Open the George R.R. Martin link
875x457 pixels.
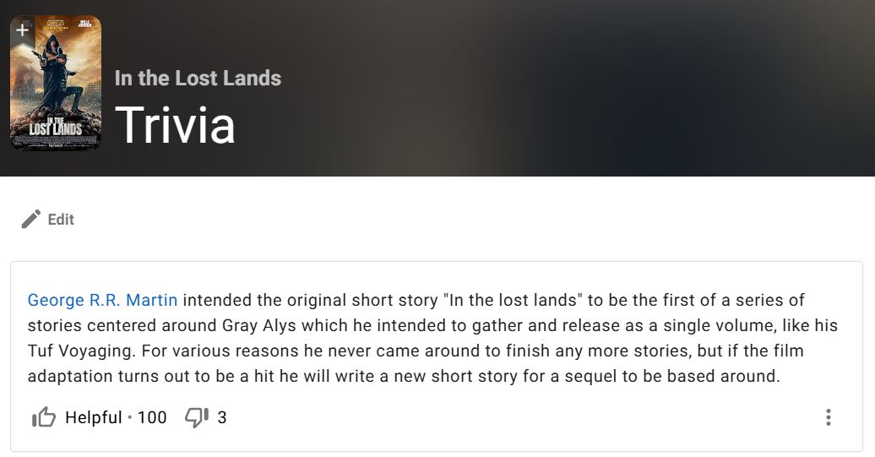click(x=102, y=301)
